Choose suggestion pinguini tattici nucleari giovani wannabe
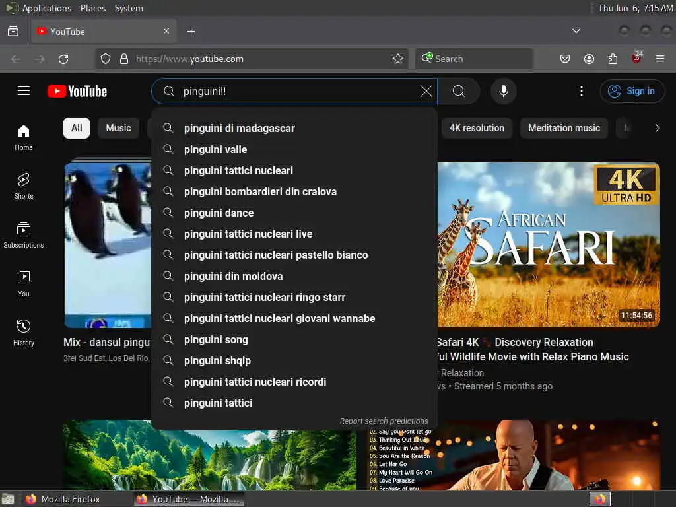 [x=294, y=318]
